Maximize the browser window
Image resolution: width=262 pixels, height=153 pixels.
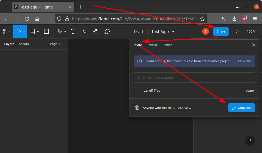247,7
